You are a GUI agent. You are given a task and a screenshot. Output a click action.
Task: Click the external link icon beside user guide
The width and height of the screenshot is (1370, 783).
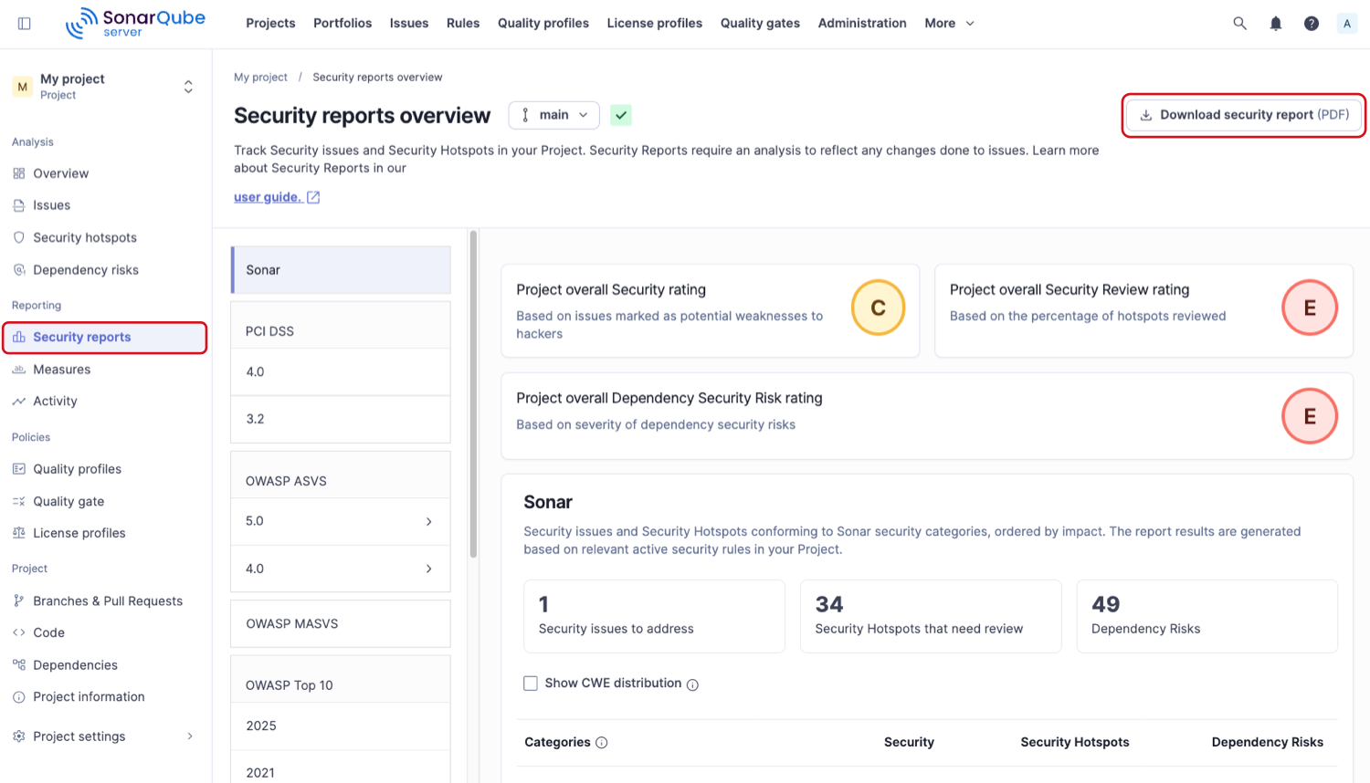click(313, 197)
